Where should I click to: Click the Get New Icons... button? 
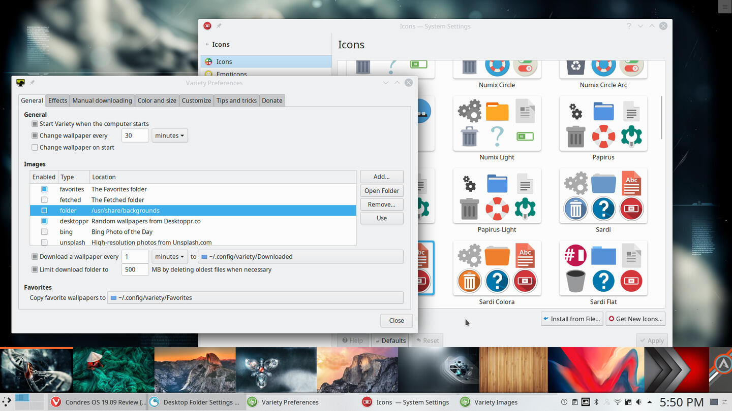click(x=635, y=319)
